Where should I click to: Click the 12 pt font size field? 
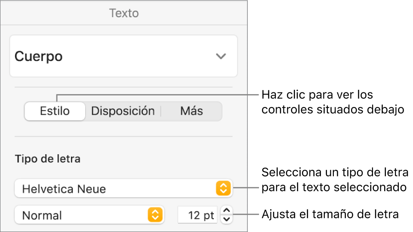tap(197, 215)
